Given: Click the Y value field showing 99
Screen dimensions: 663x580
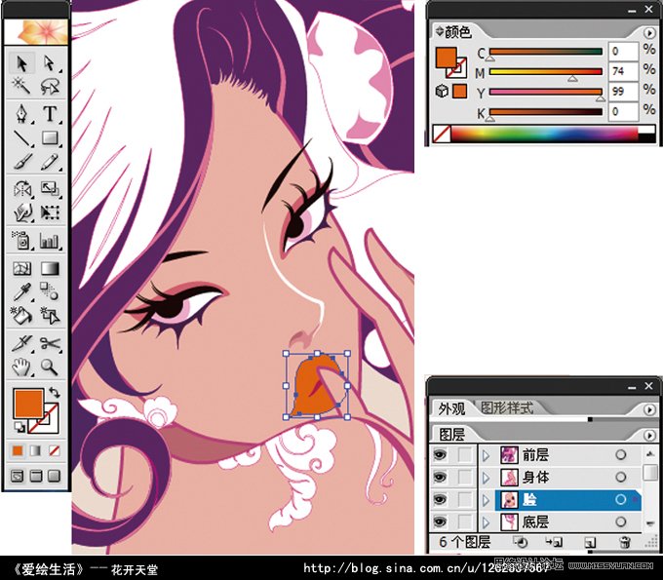Looking at the screenshot, I should 623,92.
